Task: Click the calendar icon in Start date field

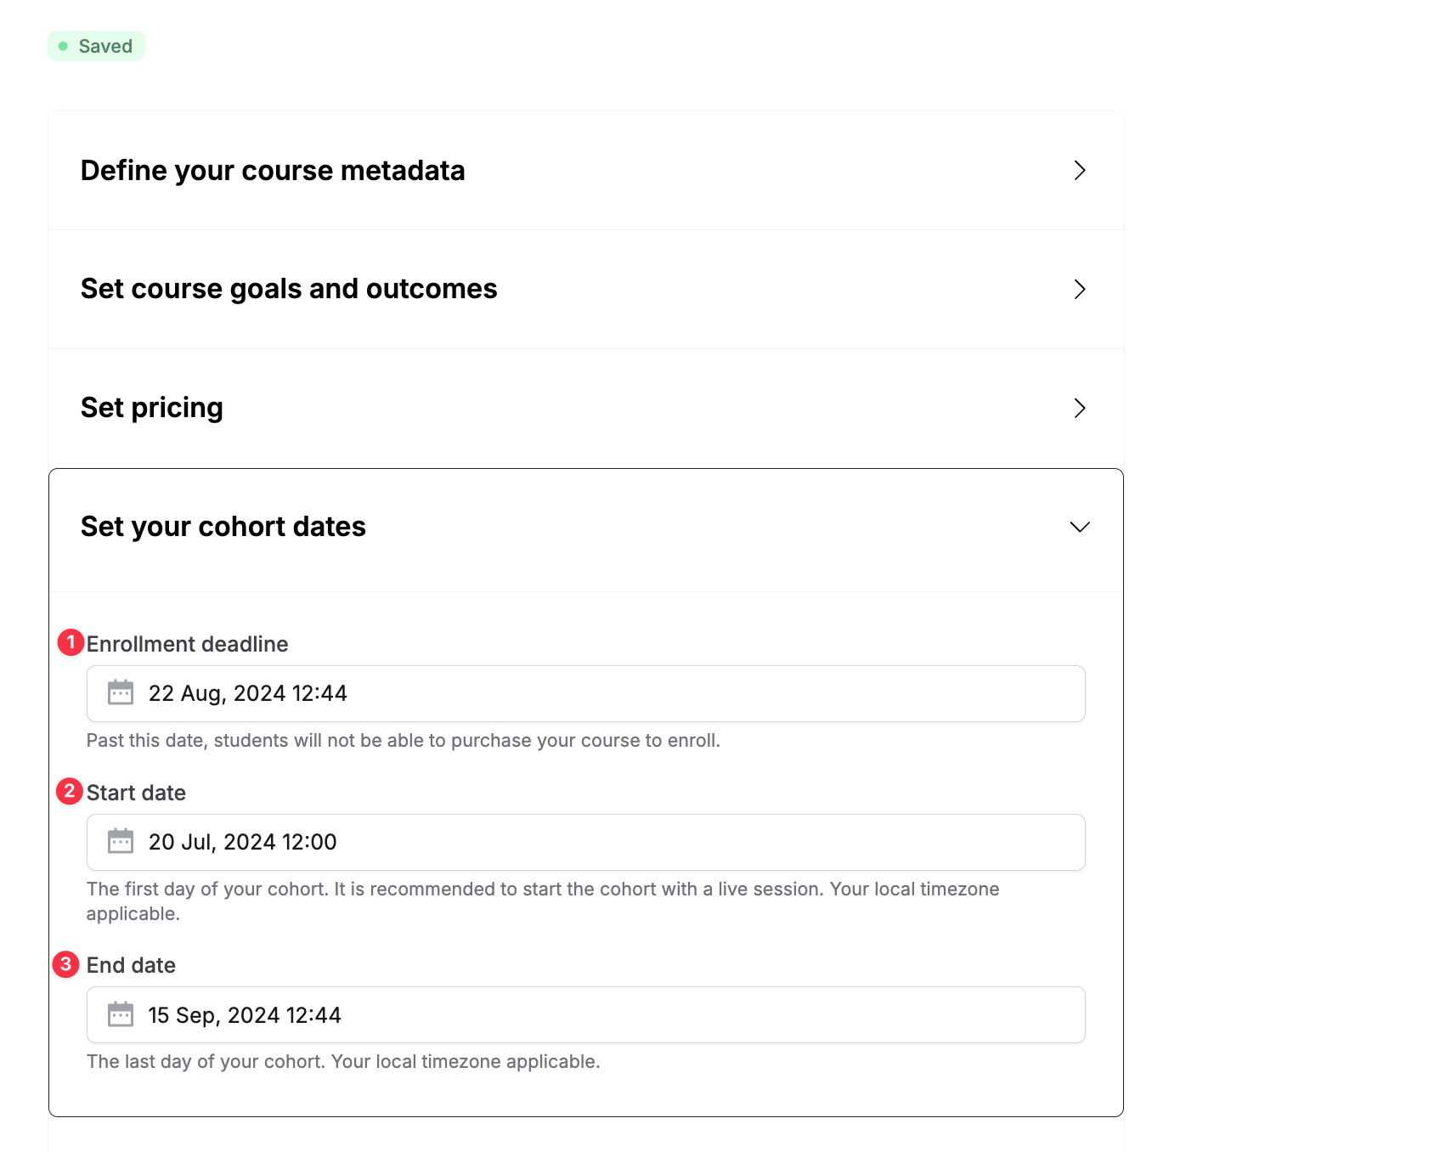Action: click(x=121, y=841)
